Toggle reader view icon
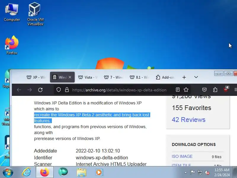 178,90
